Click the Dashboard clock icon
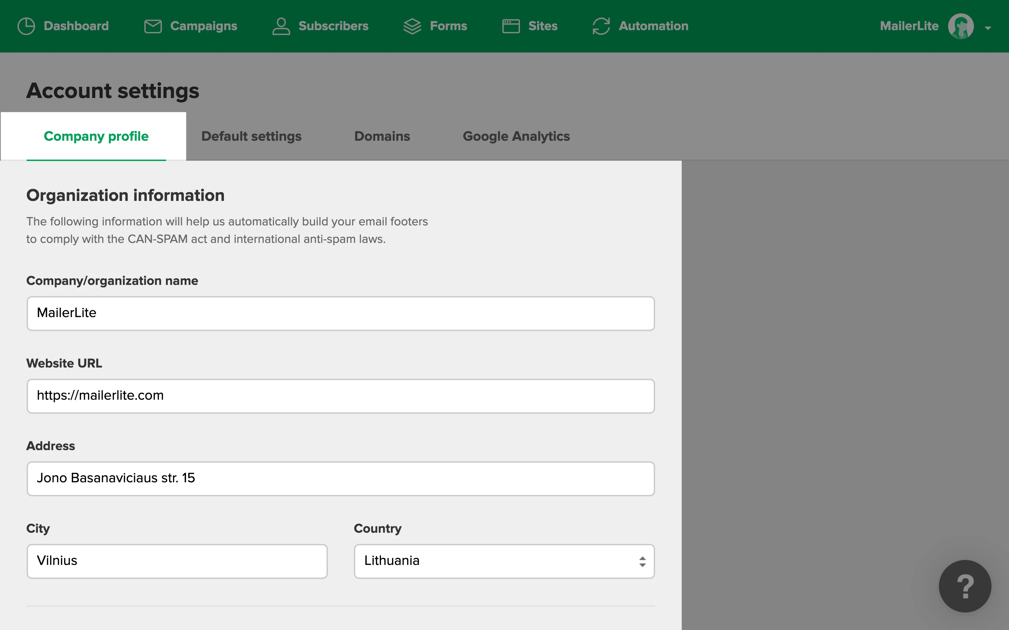The image size is (1009, 630). 26,26
